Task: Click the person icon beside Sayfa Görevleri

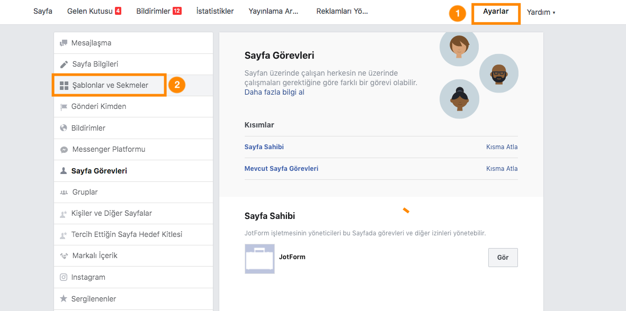Action: pos(64,171)
